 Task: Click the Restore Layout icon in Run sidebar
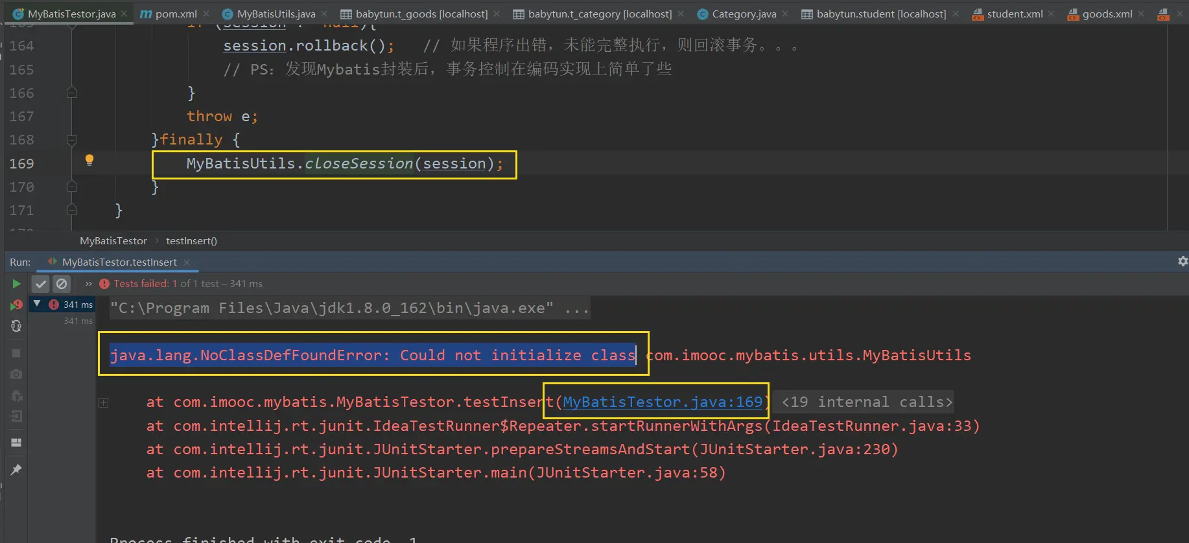click(16, 443)
